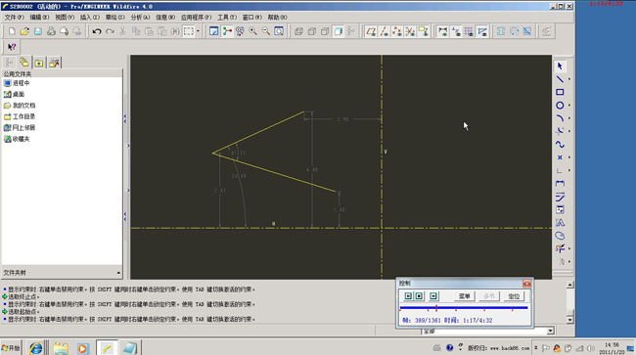Image resolution: width=636 pixels, height=355 pixels.
Task: Select the Point sketch tool
Action: point(560,157)
